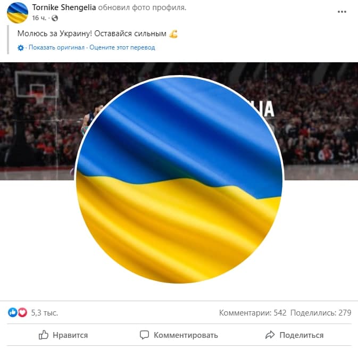Click the globe public audience icon
The height and width of the screenshot is (348, 358).
point(55,18)
